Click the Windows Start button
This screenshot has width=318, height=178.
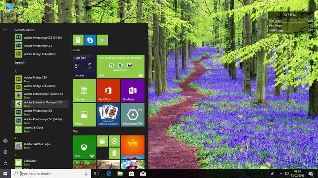click(5, 174)
